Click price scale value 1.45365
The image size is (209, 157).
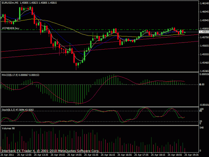coord(204,71)
